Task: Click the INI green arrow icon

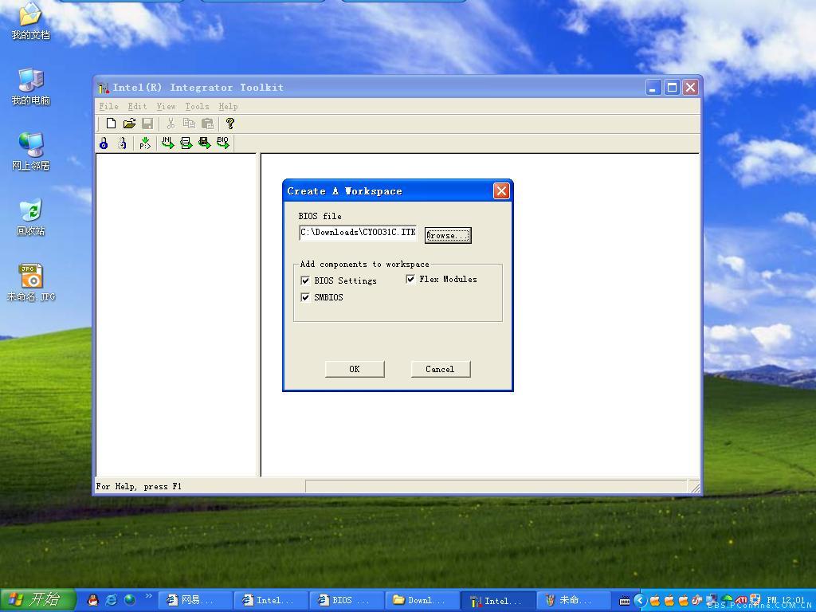Action: [x=167, y=143]
